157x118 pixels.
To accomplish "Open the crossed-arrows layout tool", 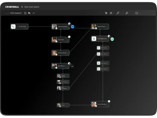I will click(111, 13).
